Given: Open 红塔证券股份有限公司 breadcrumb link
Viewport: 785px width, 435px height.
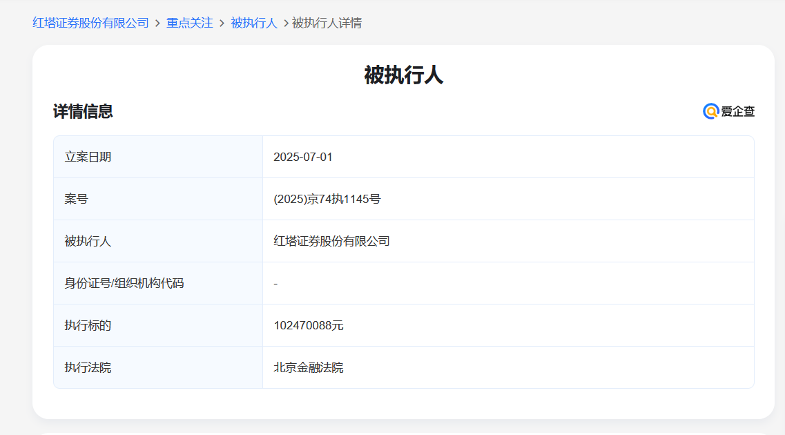Looking at the screenshot, I should (x=90, y=23).
